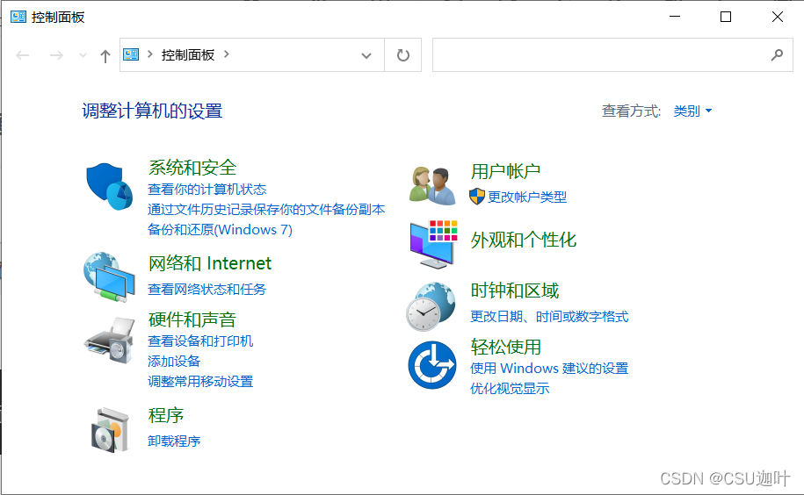Close the Control Panel window

tap(778, 17)
